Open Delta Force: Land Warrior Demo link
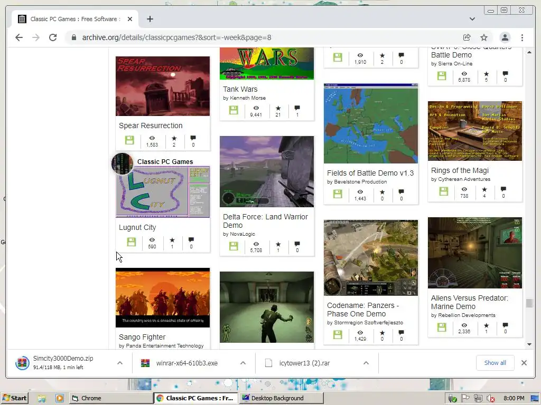This screenshot has height=405, width=541. 265,221
